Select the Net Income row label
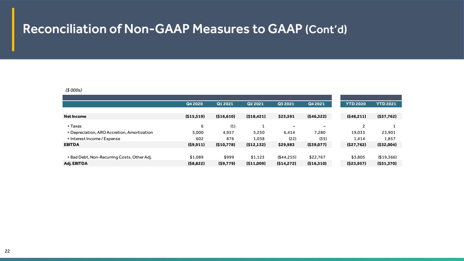This screenshot has width=464, height=261. tap(75, 116)
